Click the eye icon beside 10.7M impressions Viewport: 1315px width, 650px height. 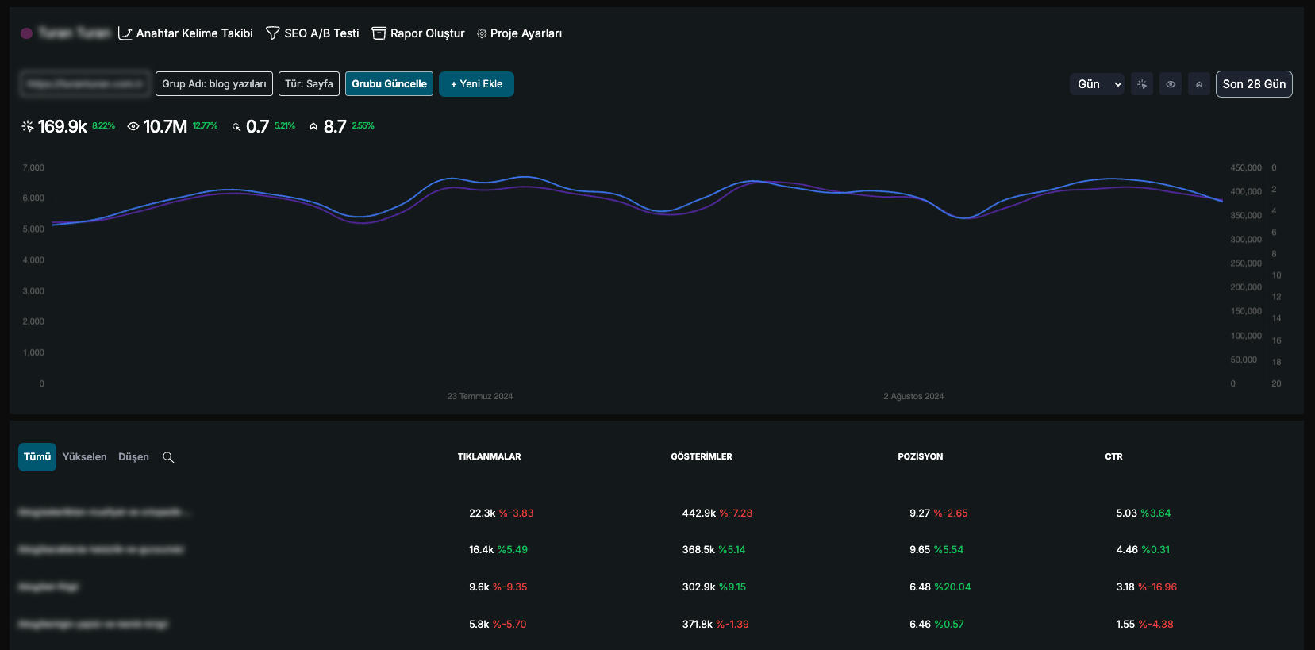coord(133,126)
